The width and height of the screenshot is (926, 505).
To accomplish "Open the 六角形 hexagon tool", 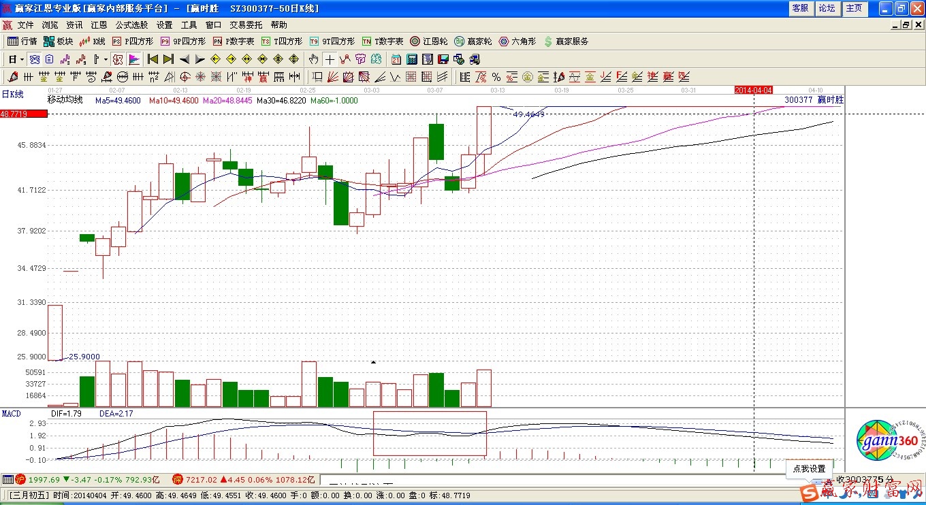I will (517, 42).
